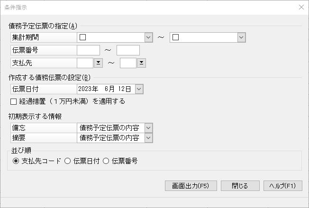Check 経過措置（1万円未満）を適用する option
Screen dimensions: 309x208
point(13,102)
